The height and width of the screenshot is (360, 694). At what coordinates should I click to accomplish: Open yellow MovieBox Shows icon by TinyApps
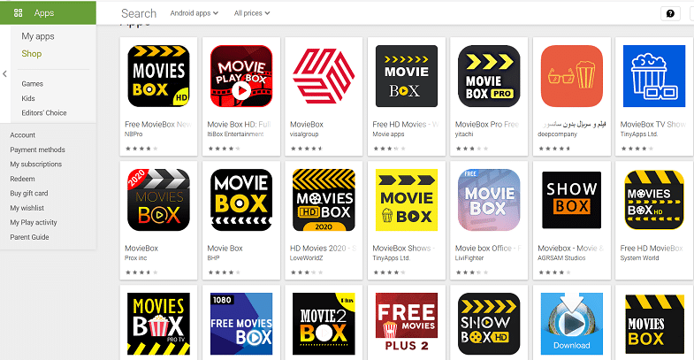point(407,200)
